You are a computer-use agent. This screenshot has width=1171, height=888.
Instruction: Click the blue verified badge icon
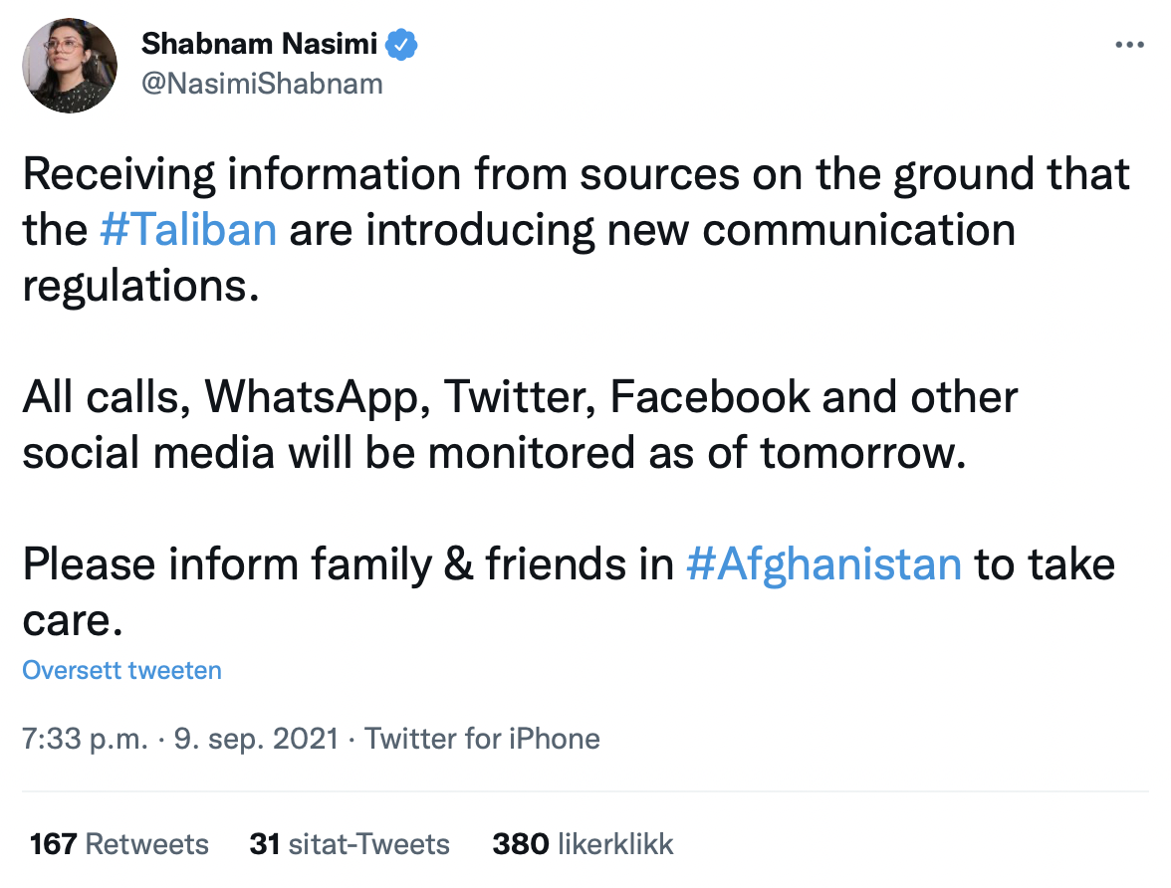pos(401,44)
